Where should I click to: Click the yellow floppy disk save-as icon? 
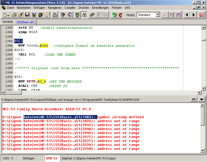tap(34, 15)
